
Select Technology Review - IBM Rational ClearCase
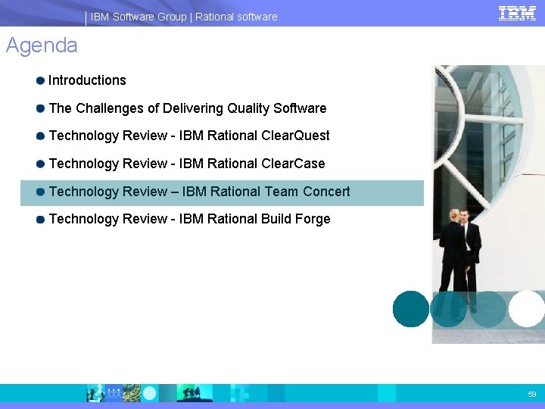(187, 164)
